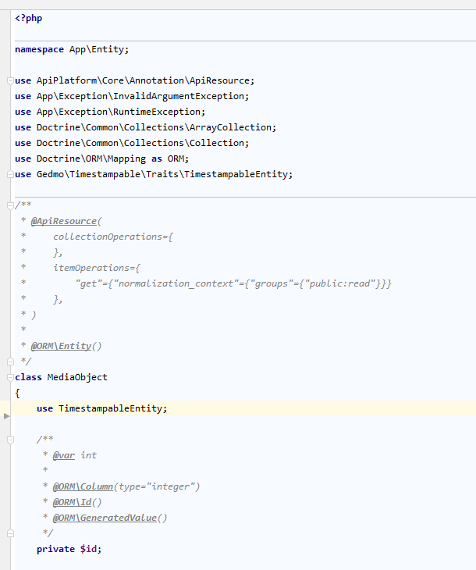This screenshot has height=570, width=476.
Task: Click the 'as' keyword before ORM
Action: click(157, 159)
